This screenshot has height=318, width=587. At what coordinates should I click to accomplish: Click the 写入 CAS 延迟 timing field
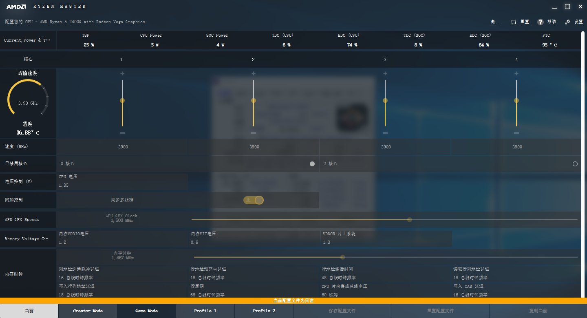click(517, 290)
